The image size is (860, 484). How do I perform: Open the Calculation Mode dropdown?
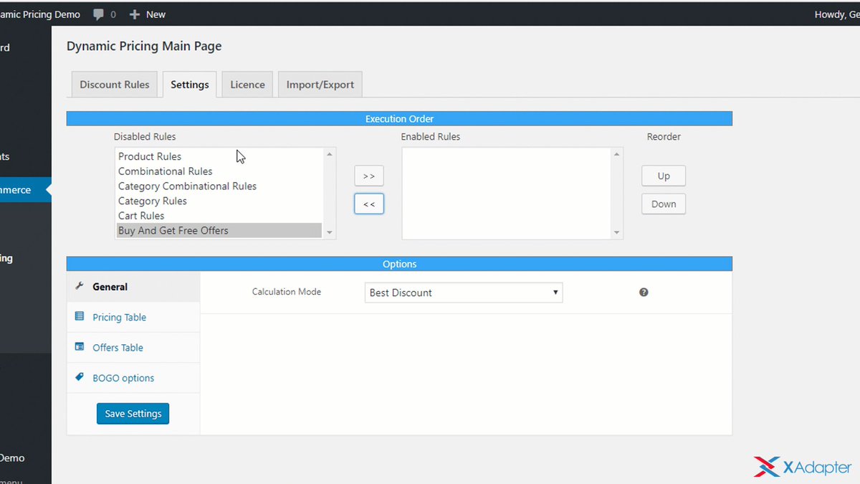point(464,293)
